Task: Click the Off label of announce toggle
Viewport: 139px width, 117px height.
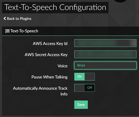Action: pos(90,88)
